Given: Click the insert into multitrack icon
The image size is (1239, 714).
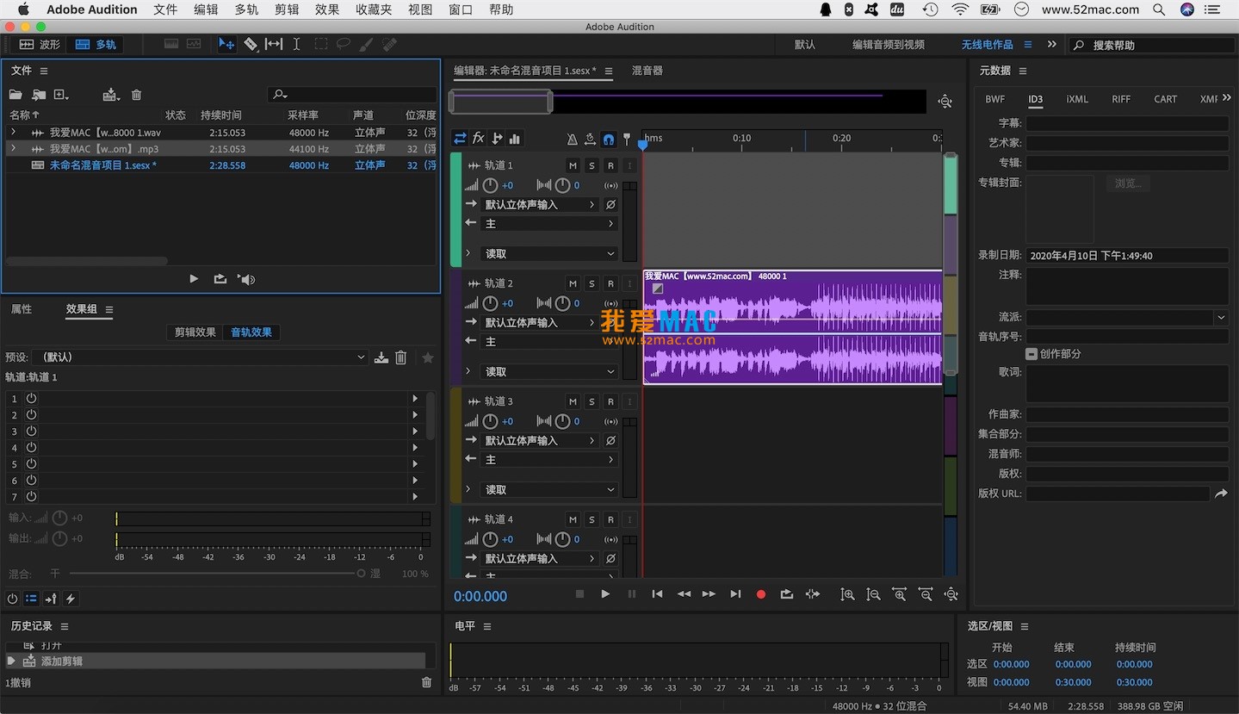Looking at the screenshot, I should (x=110, y=95).
